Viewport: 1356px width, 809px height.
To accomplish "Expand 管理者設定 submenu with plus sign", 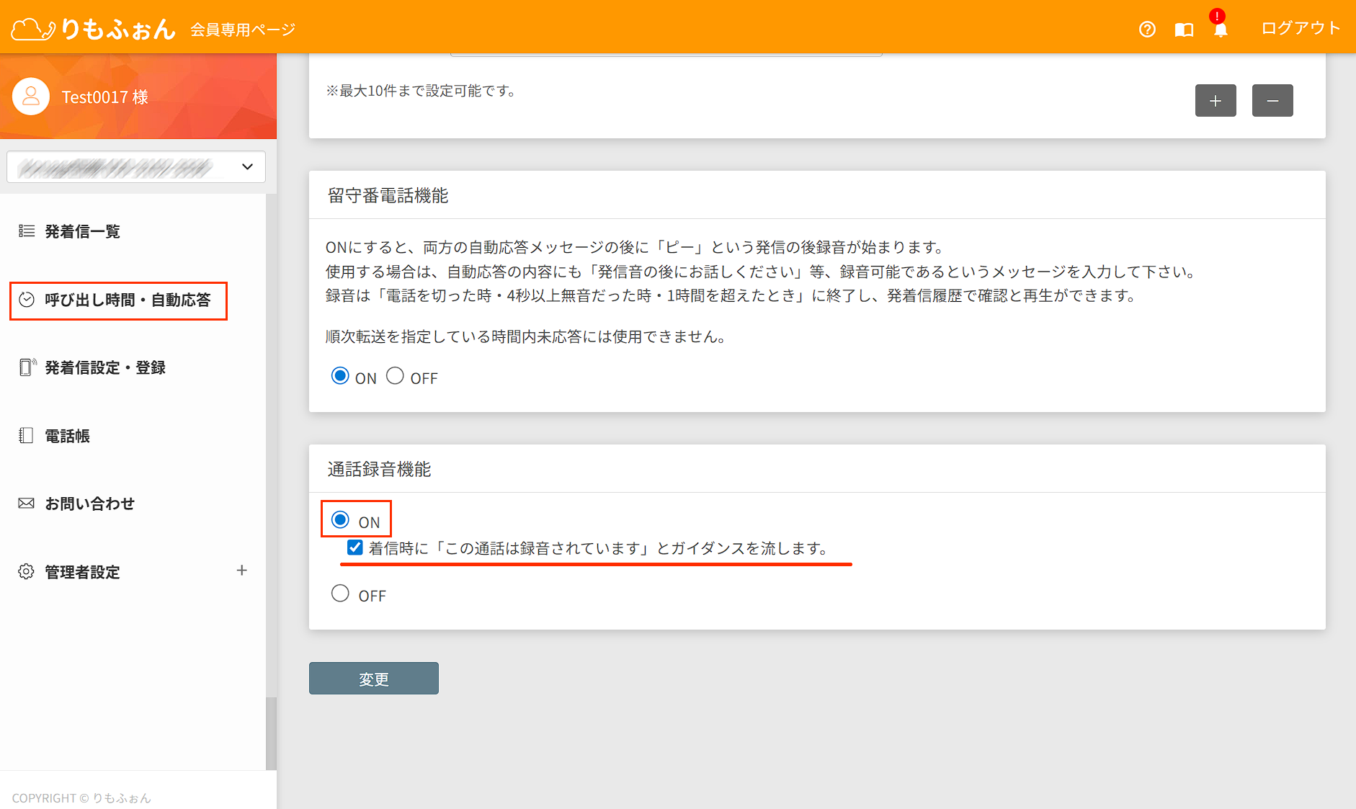I will point(242,571).
